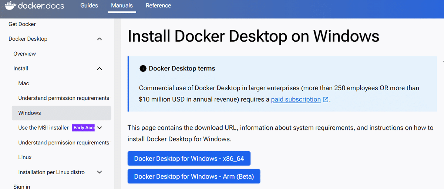Select the highlighted Windows sidebar item
This screenshot has width=444, height=189.
tap(61, 113)
